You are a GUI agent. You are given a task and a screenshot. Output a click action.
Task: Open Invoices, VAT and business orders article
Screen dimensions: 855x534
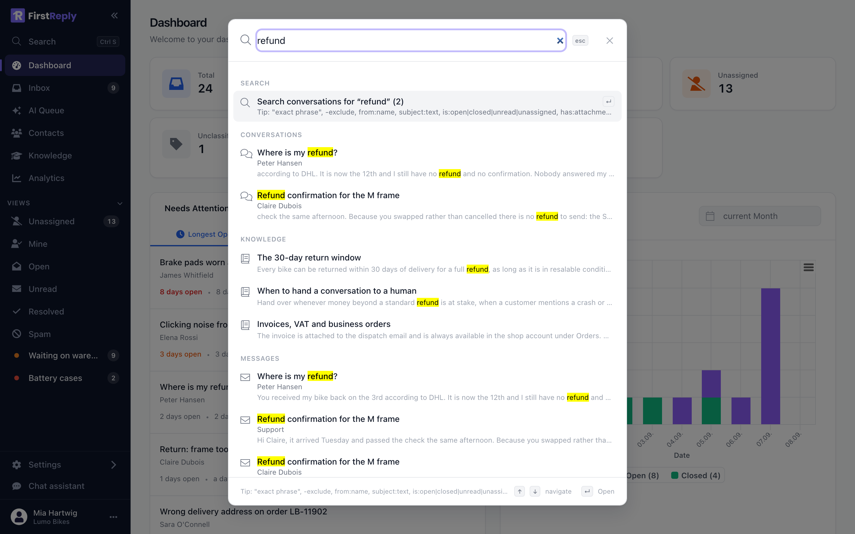tap(427, 330)
